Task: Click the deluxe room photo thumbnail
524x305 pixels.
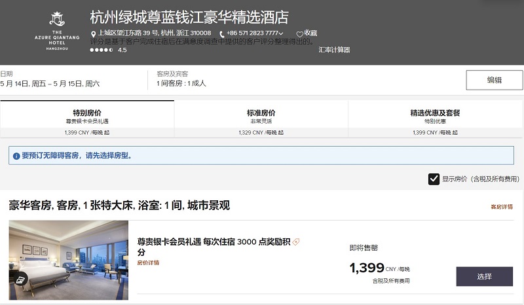Action: (x=69, y=260)
